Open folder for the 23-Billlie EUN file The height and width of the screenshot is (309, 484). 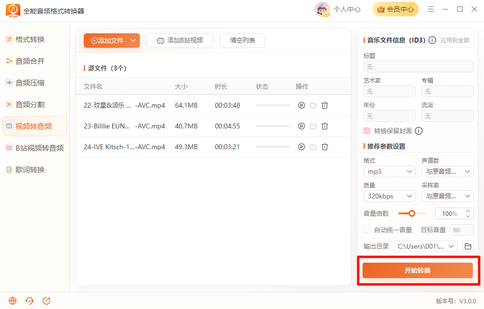click(x=313, y=126)
